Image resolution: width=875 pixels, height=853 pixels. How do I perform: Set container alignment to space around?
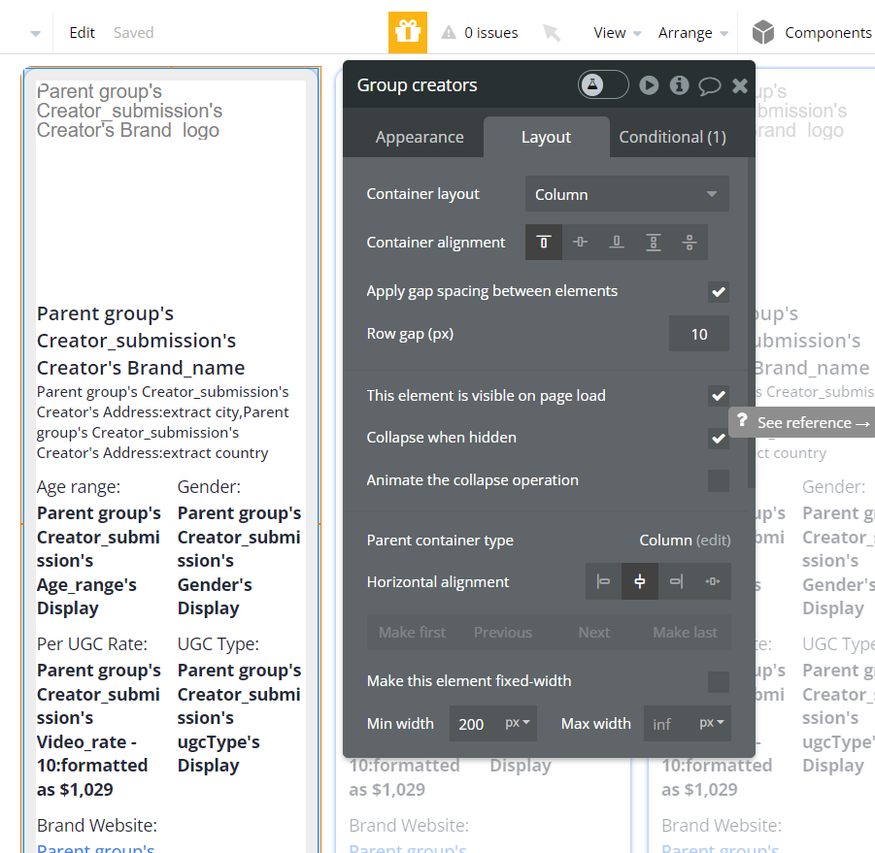[690, 242]
